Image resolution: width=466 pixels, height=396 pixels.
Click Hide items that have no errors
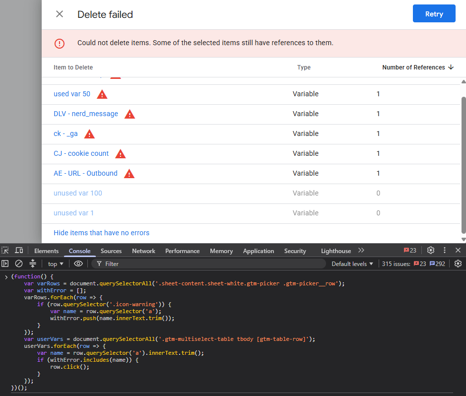(101, 233)
